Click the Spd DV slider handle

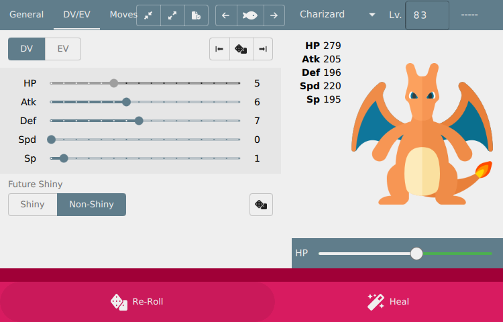pyautogui.click(x=52, y=140)
